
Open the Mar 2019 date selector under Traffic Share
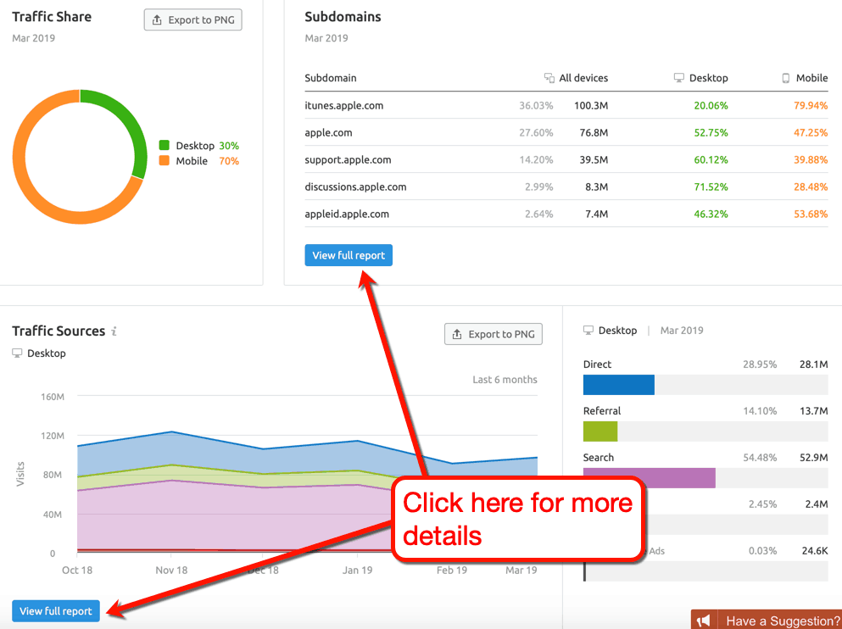32,38
